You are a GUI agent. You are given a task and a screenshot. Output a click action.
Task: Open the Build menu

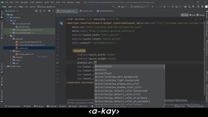click(47, 2)
